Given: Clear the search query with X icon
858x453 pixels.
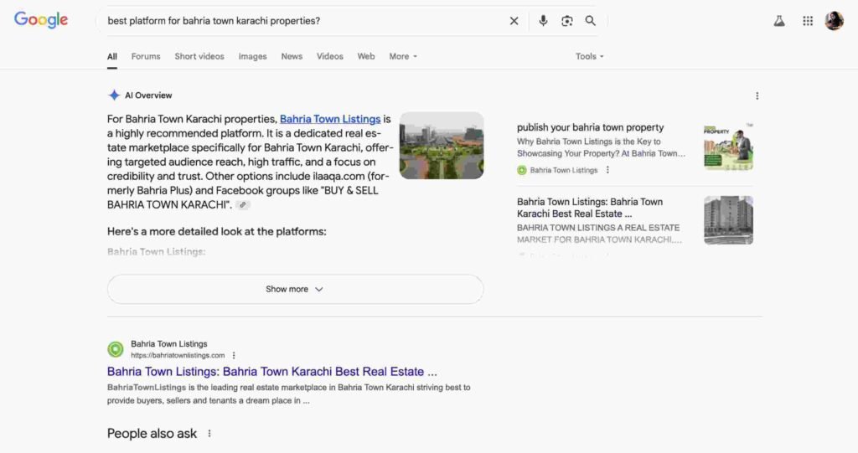Looking at the screenshot, I should (x=514, y=21).
